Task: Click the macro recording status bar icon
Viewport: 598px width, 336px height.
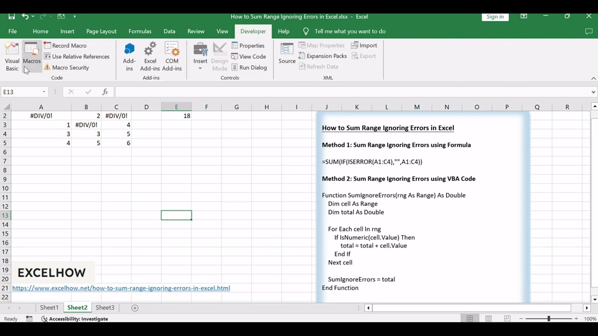Action: coord(29,319)
